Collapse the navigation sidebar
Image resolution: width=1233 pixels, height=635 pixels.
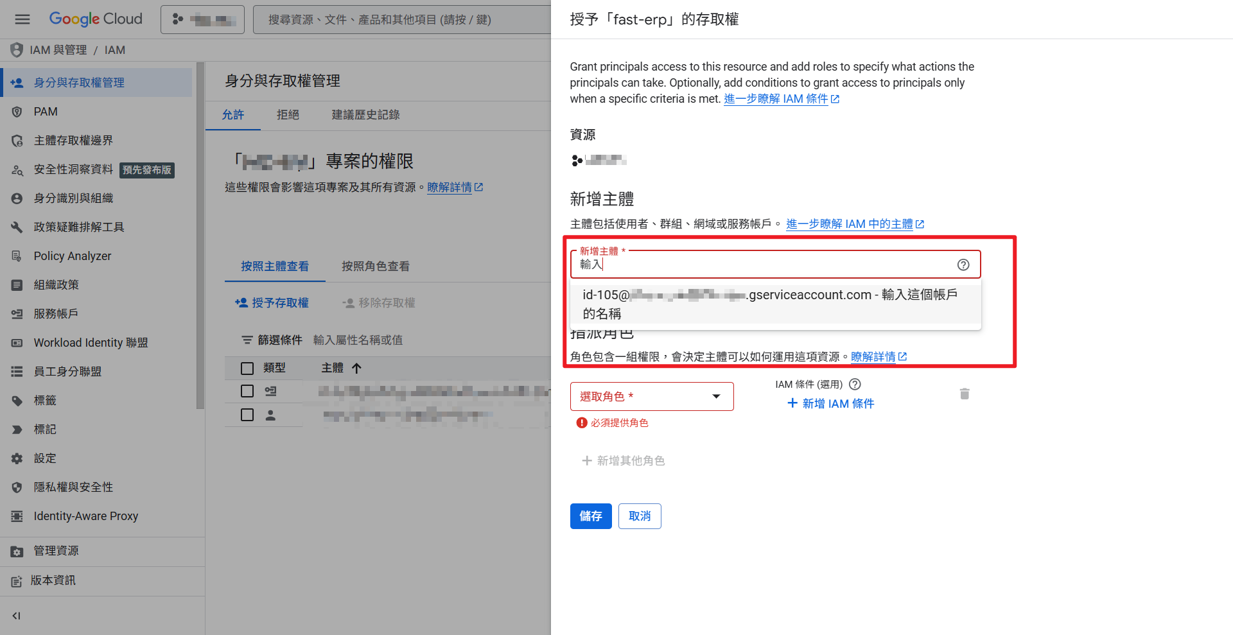click(x=16, y=615)
